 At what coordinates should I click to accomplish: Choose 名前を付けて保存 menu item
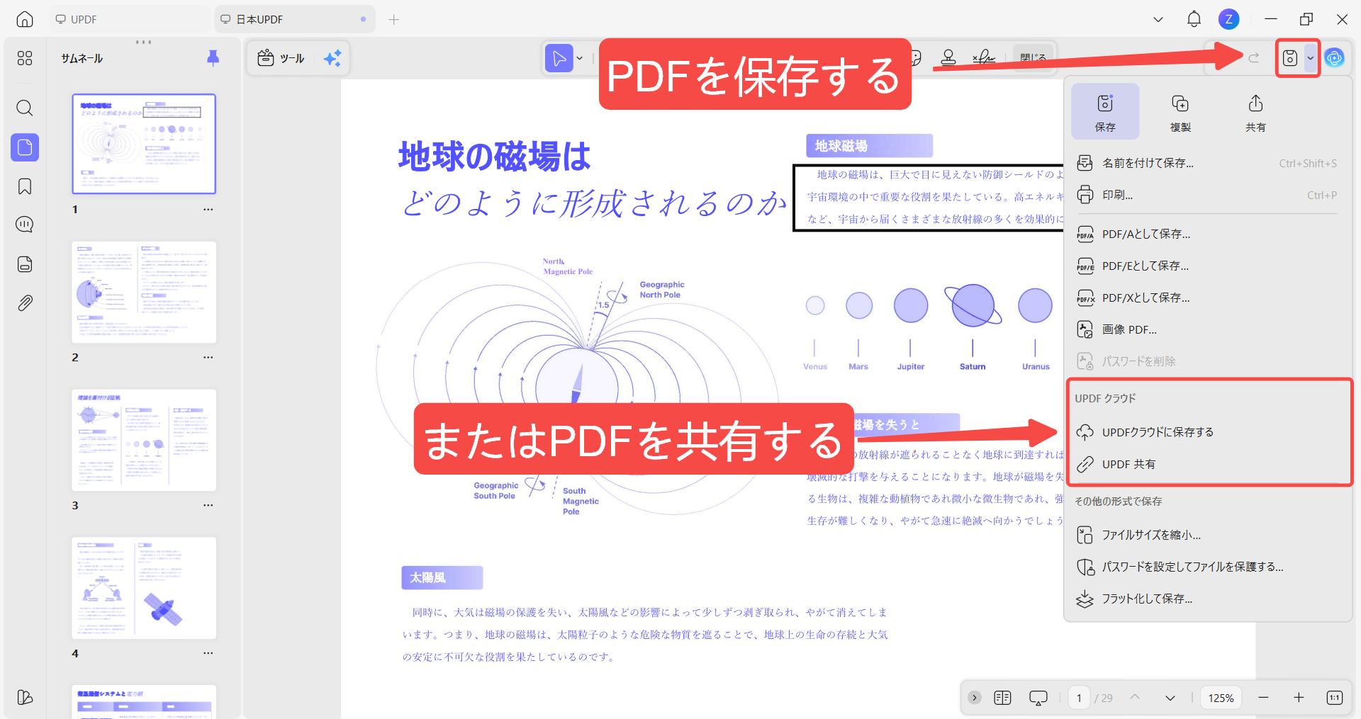(x=1208, y=163)
